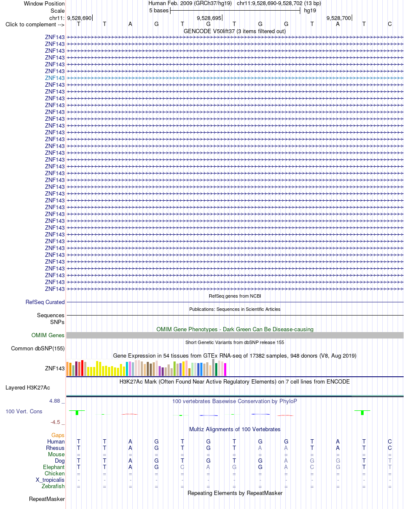Click the PhyloP Basewise Conservation title
The width and height of the screenshot is (404, 509).
tap(234, 401)
